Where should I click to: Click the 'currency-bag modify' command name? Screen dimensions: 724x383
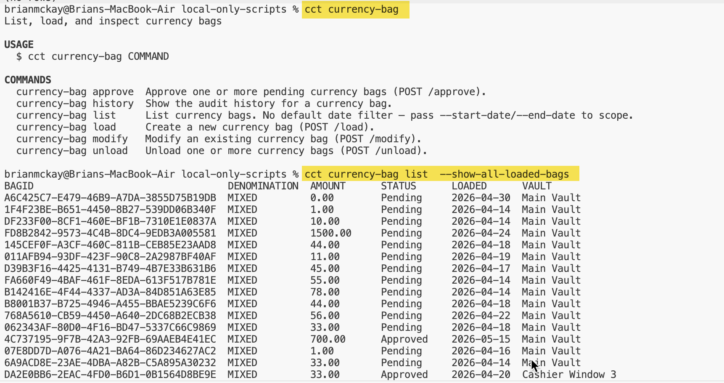coord(72,139)
